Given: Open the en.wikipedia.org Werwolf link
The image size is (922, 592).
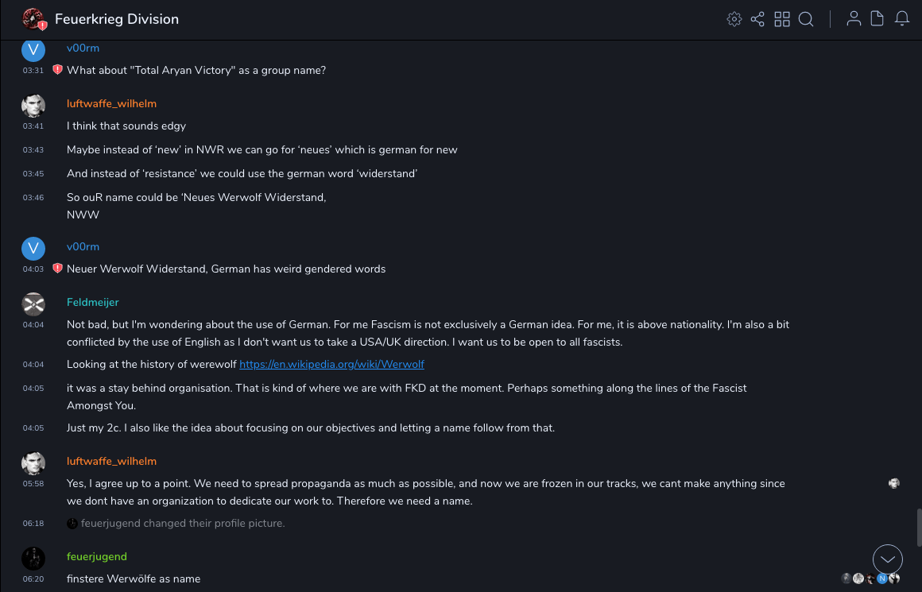Looking at the screenshot, I should 331,364.
